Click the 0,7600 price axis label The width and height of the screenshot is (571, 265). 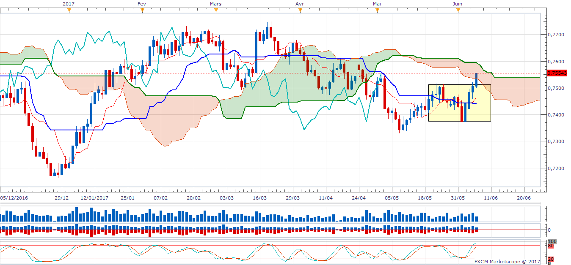click(x=555, y=61)
